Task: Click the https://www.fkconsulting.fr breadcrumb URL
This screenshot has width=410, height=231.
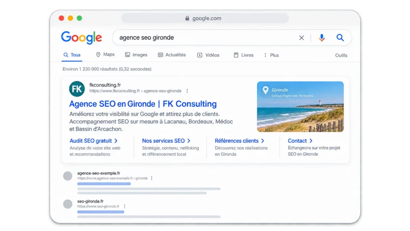Action: pos(135,91)
